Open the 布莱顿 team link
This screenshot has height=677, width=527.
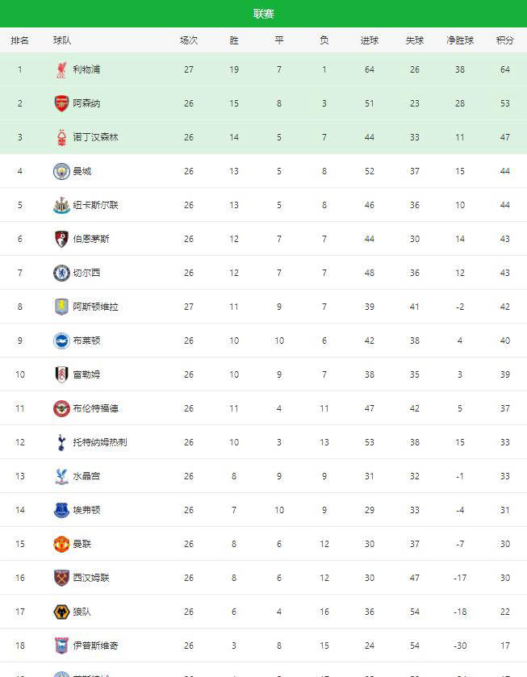coord(86,341)
